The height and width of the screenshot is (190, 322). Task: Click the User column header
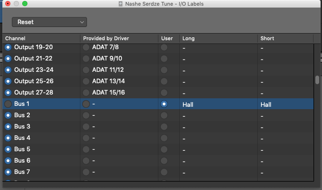[168, 38]
